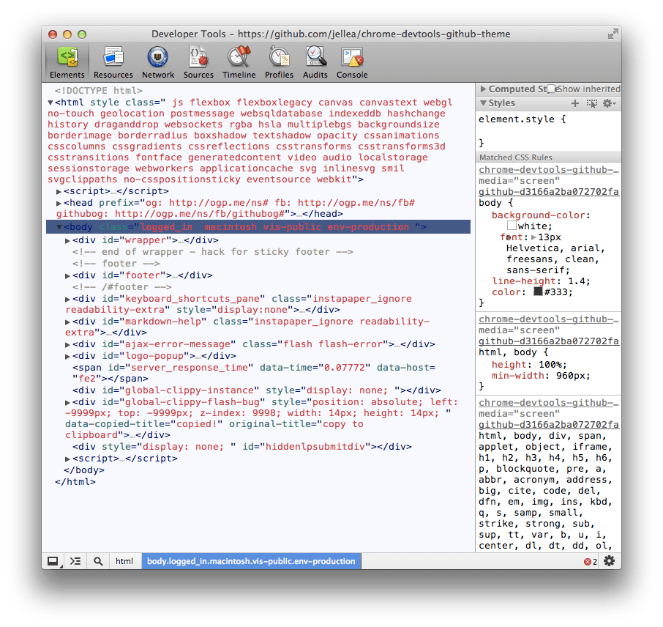The height and width of the screenshot is (627, 663).
Task: Select the hiddenlpsubmitdiv div row
Action: click(242, 447)
